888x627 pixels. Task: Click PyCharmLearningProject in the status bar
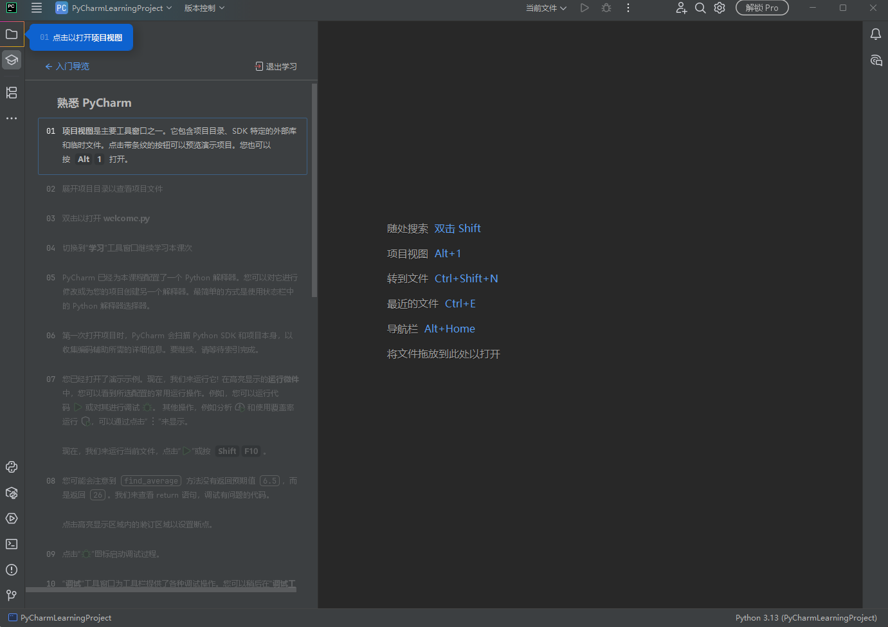pos(66,618)
